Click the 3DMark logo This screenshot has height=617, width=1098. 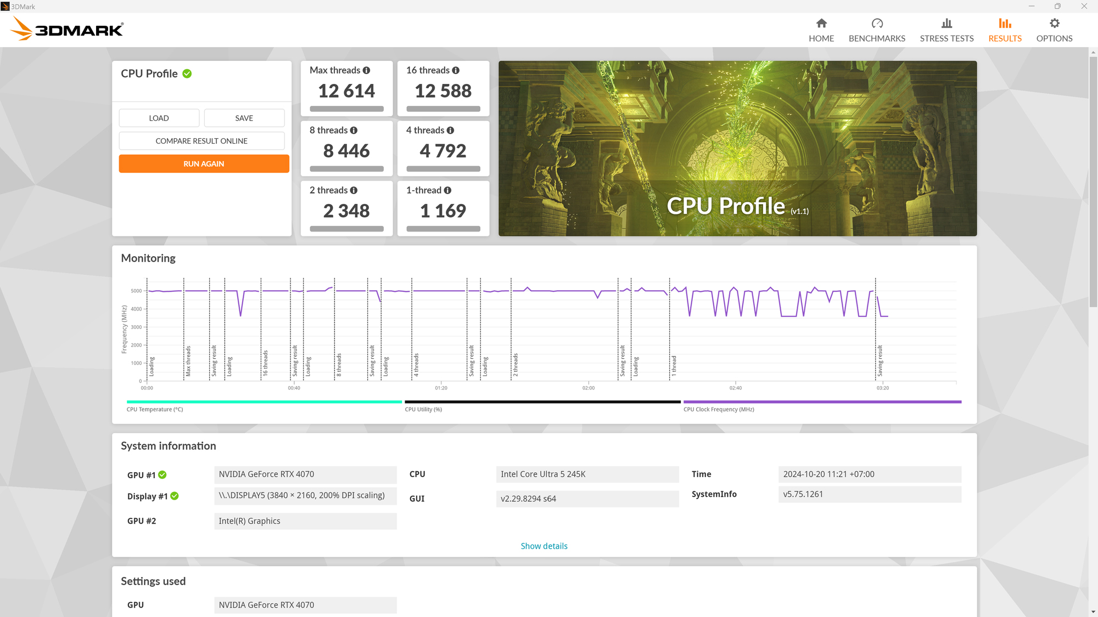click(x=68, y=29)
